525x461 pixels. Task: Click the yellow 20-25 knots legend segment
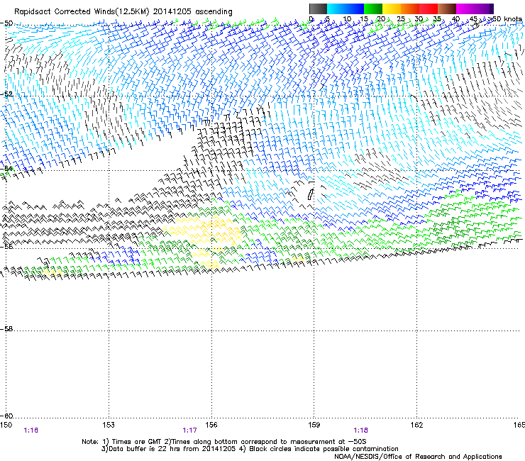[x=392, y=9]
